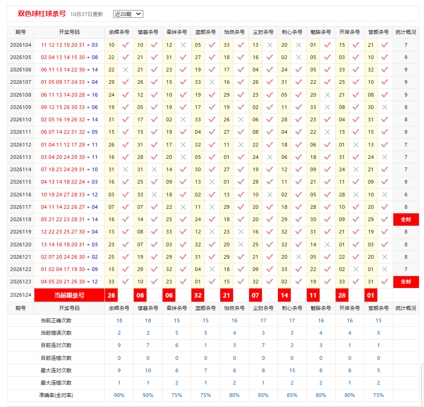Viewport: 424px width, 407px height.
Task: Click the gray X for 开岸杀号 in row 2026122
Action: tap(356, 269)
